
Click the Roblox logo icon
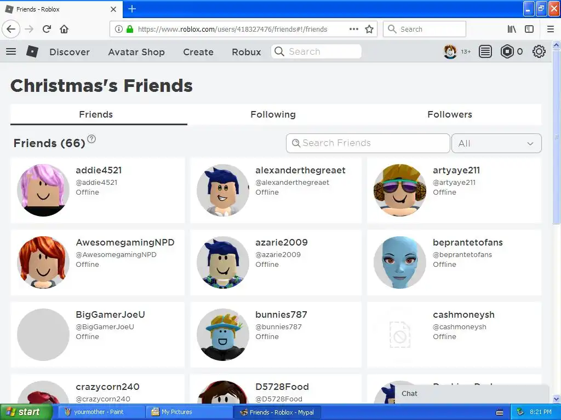click(32, 52)
